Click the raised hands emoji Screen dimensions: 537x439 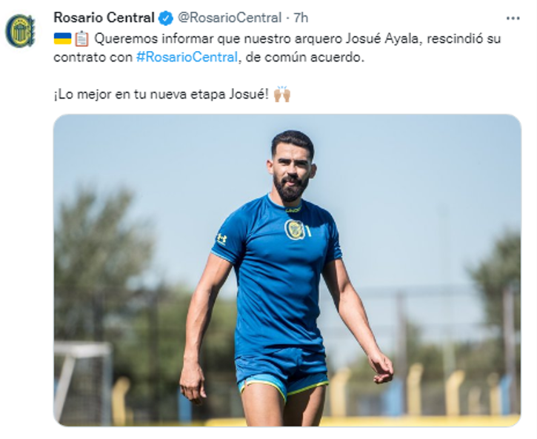click(282, 94)
